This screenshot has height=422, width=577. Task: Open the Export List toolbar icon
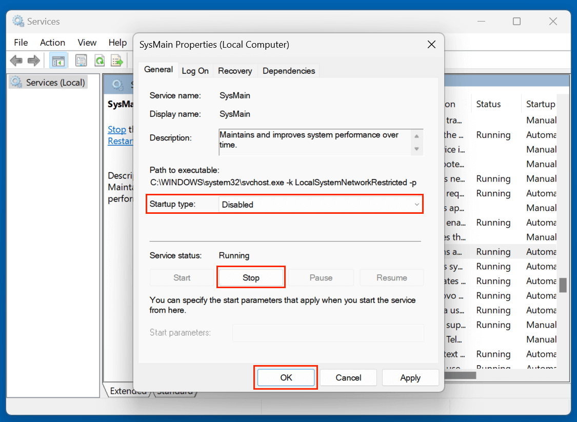tap(117, 60)
